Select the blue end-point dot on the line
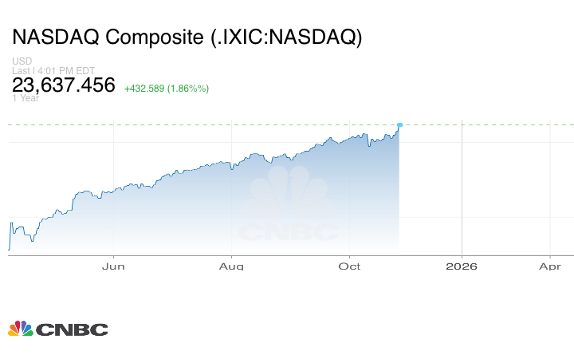Screen dimensions: 574x359 [399, 124]
